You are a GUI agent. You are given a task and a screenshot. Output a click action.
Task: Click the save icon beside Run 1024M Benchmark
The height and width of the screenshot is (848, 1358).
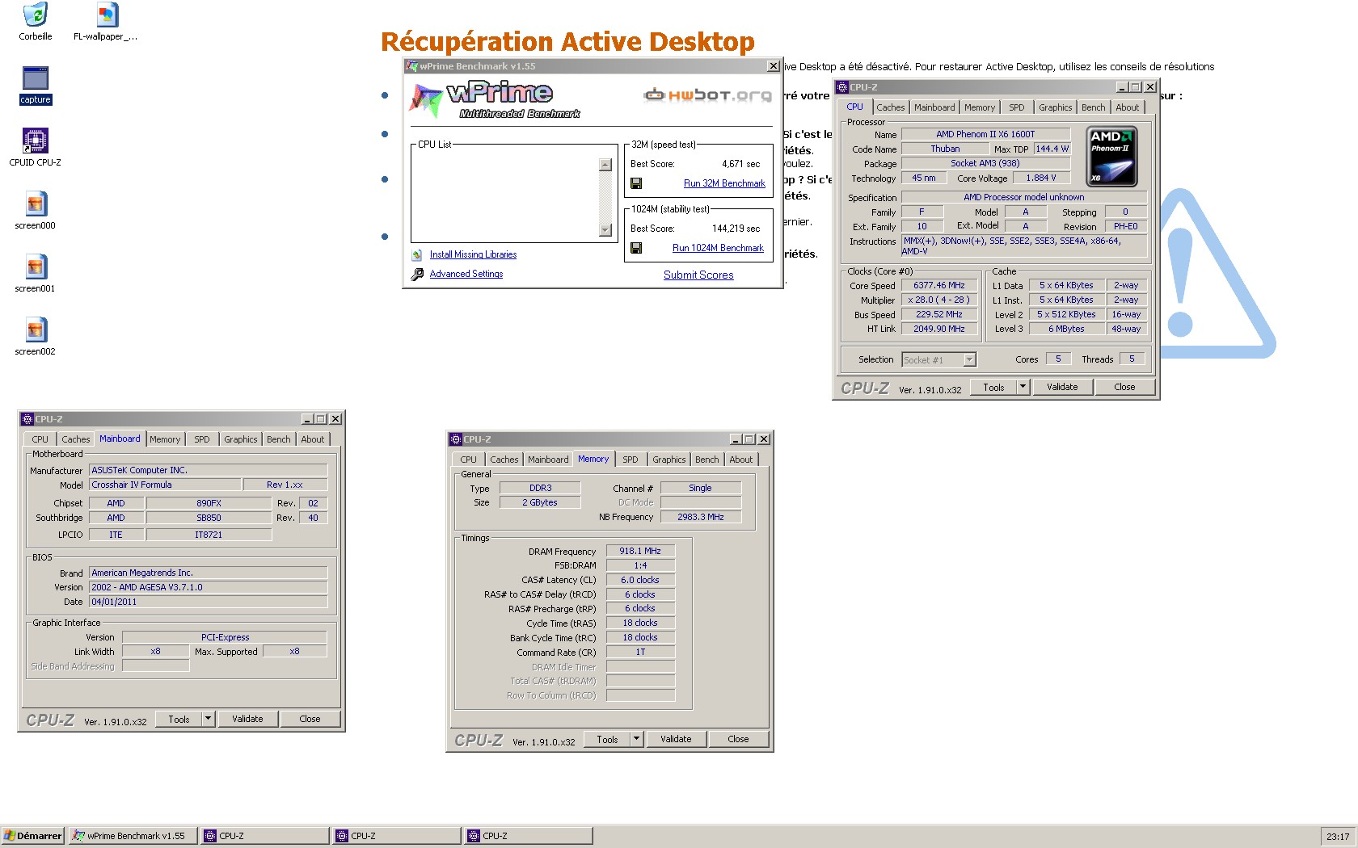click(x=636, y=248)
